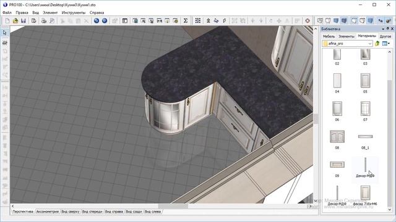Toggle dimension labels display
Screen dimensions: 396x222
[381, 20]
